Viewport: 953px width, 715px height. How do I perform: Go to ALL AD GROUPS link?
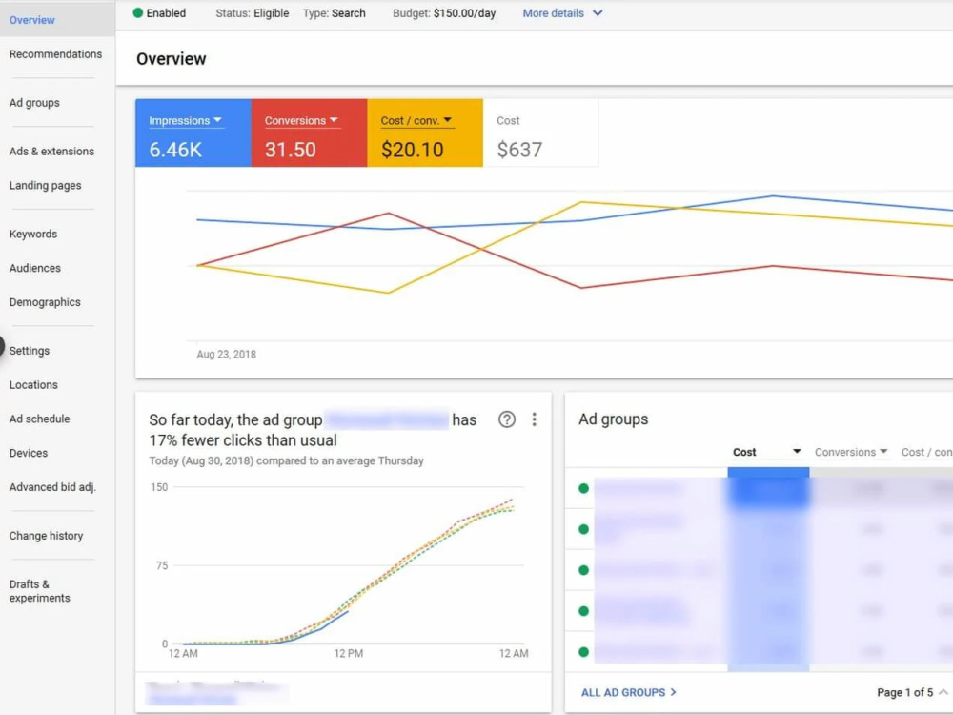point(628,692)
